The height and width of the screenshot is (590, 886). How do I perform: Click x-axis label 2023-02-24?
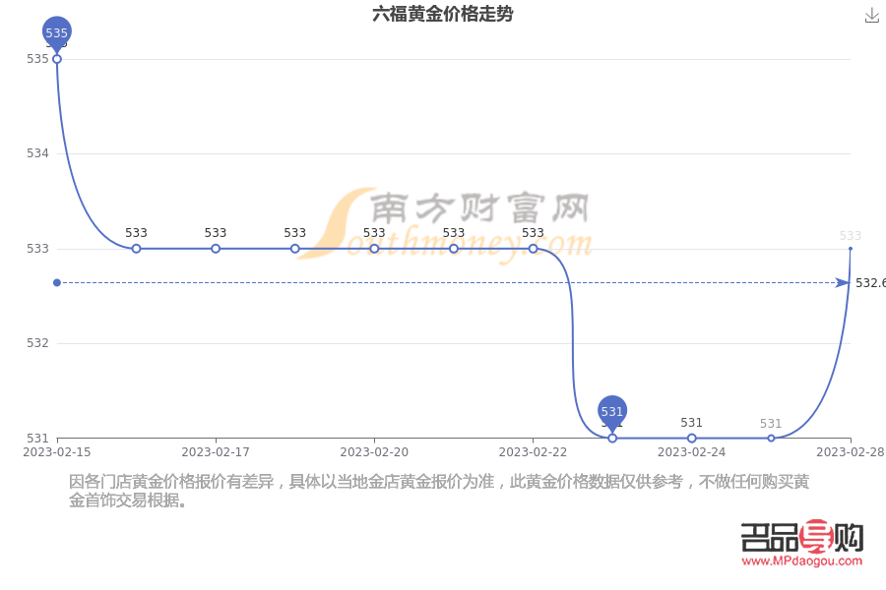pos(692,452)
